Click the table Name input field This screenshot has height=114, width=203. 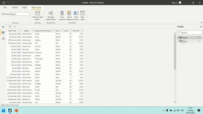[x=20, y=14]
